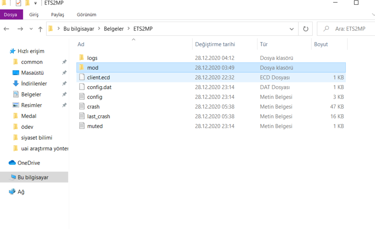The height and width of the screenshot is (229, 375).
Task: Refresh the current folder
Action: click(306, 29)
